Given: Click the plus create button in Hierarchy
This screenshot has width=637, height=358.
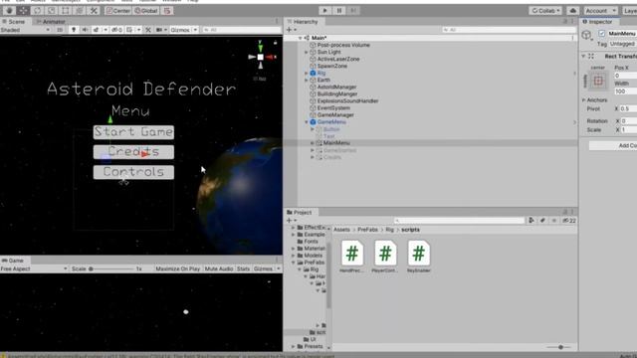Looking at the screenshot, I should [x=290, y=30].
